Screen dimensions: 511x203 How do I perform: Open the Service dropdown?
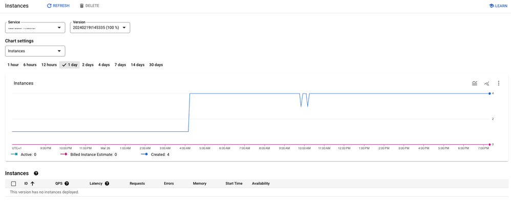click(x=35, y=28)
